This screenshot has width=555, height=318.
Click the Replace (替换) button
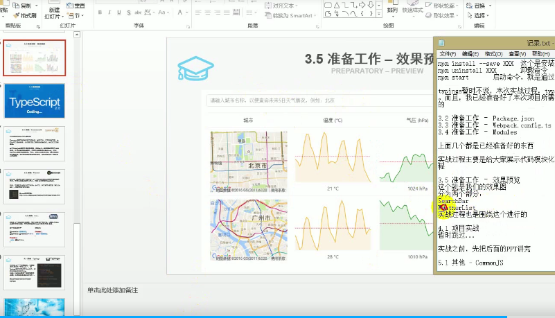[x=479, y=6]
